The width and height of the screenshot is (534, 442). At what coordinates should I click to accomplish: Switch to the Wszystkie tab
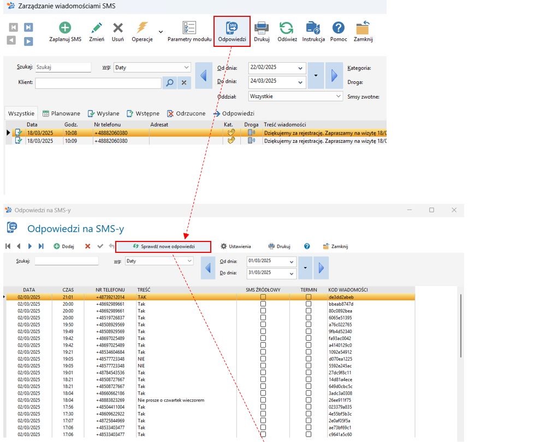pos(21,113)
